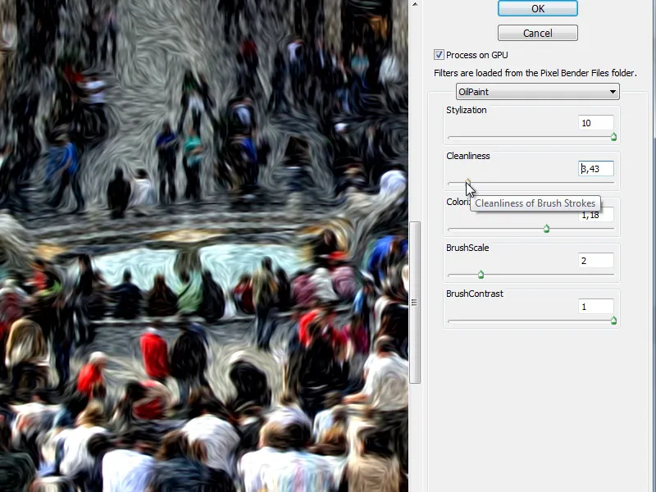The height and width of the screenshot is (492, 656).
Task: Enable GPU processing via the checkbox
Action: pyautogui.click(x=439, y=54)
